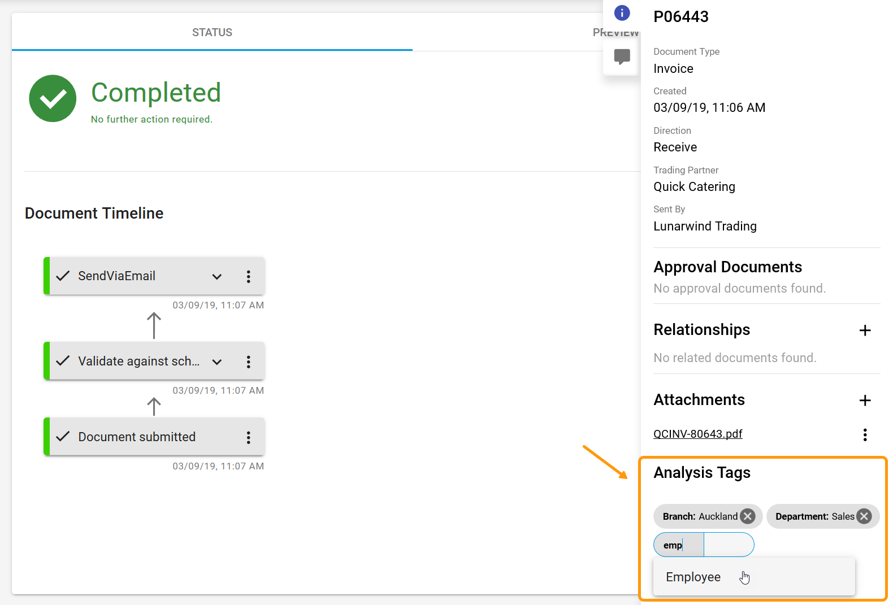Click the No approval documents found message
Viewport: 893px width, 605px height.
coord(739,289)
